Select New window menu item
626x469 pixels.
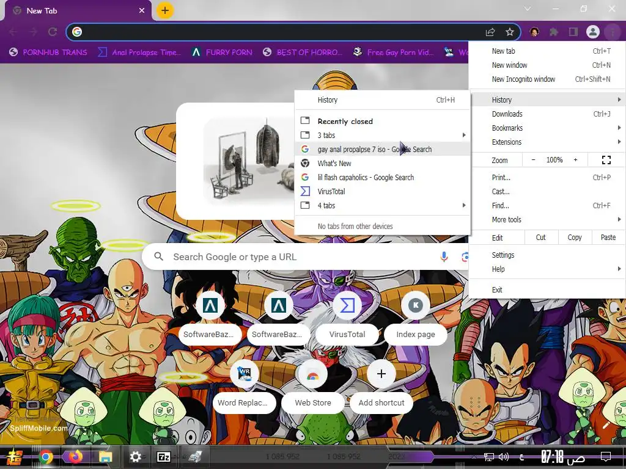pos(547,65)
